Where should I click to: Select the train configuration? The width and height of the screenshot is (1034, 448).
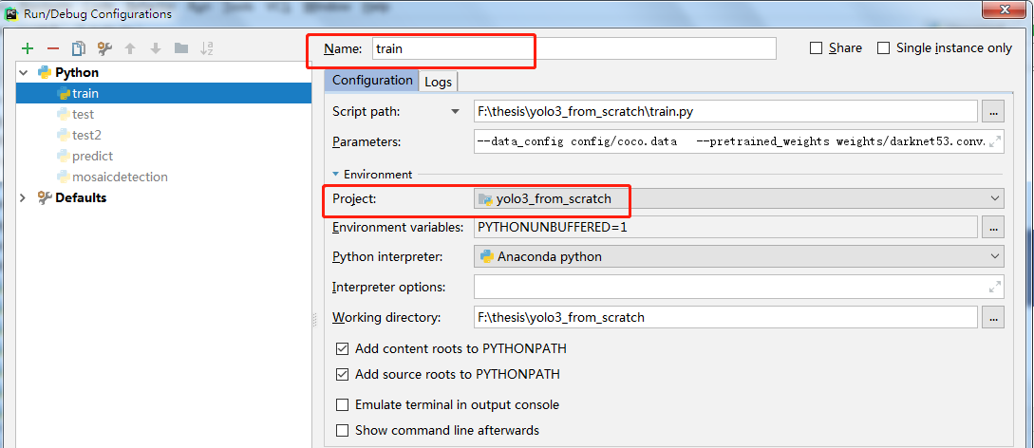pyautogui.click(x=164, y=94)
